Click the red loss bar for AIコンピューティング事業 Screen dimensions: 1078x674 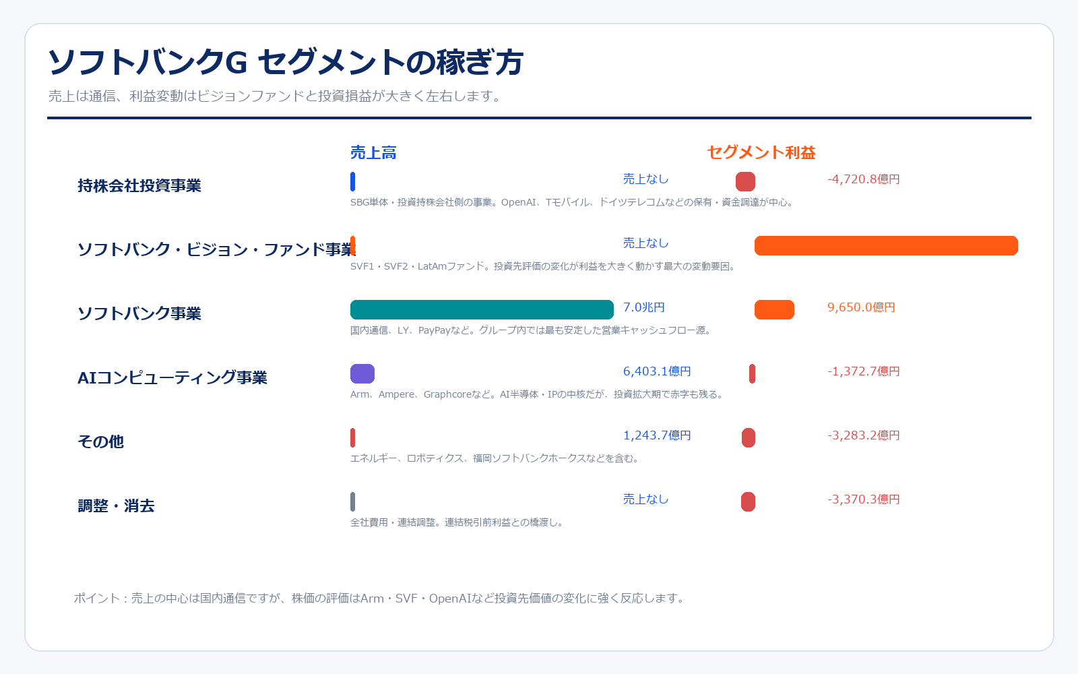coord(752,373)
